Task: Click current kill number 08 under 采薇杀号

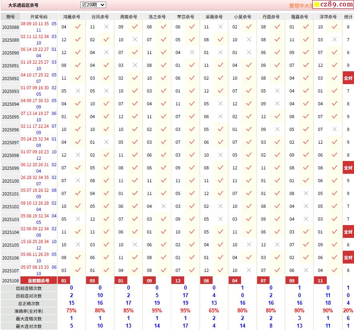Action: click(x=206, y=281)
